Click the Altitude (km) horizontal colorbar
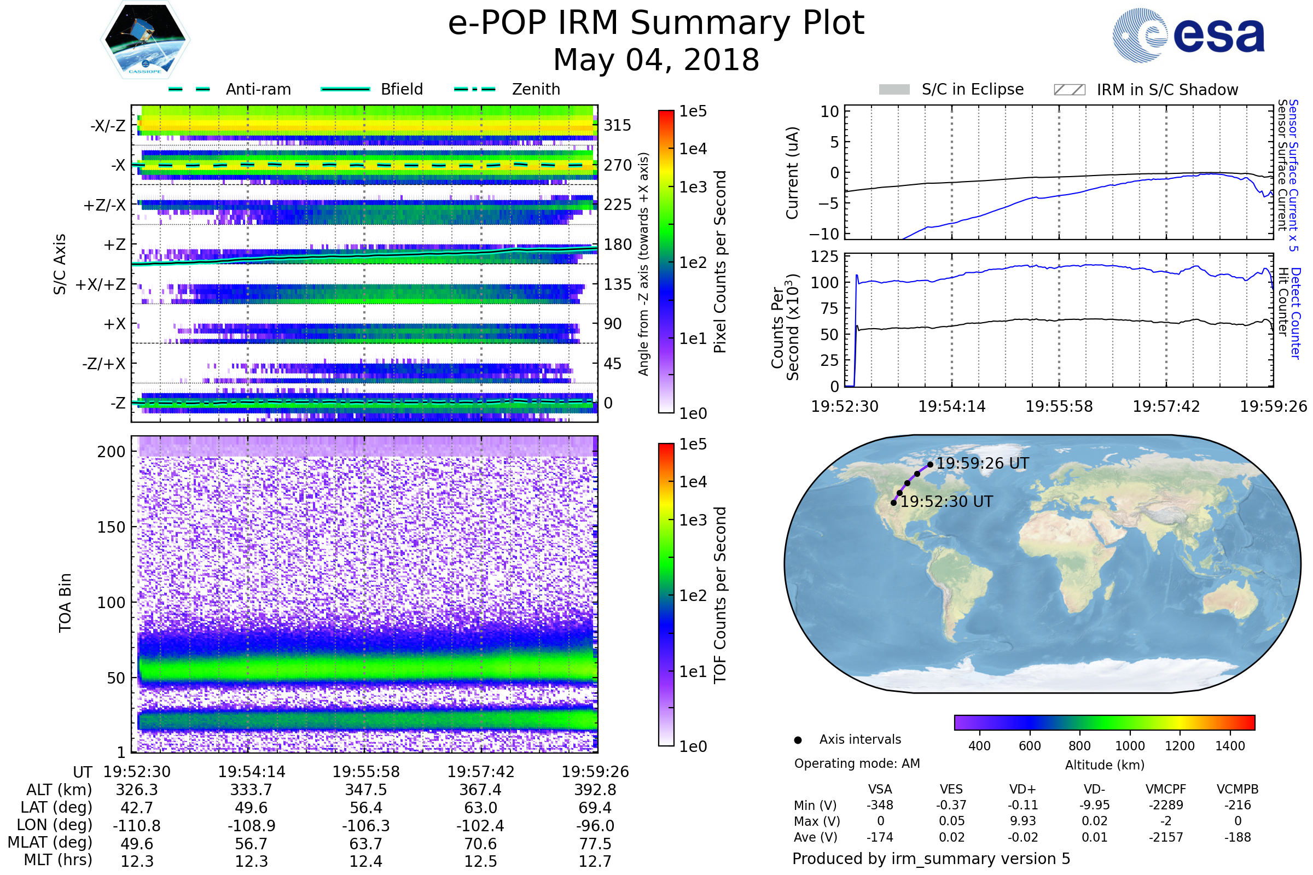The height and width of the screenshot is (875, 1313). click(1104, 722)
